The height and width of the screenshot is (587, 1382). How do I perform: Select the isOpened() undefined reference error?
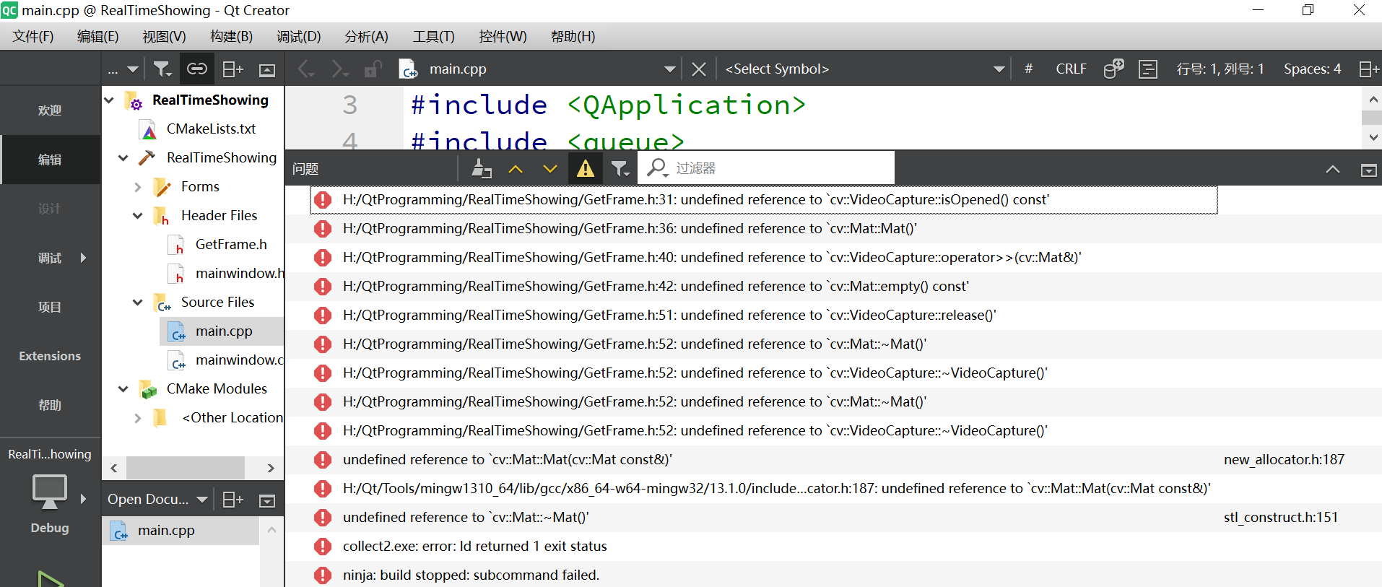(x=764, y=200)
